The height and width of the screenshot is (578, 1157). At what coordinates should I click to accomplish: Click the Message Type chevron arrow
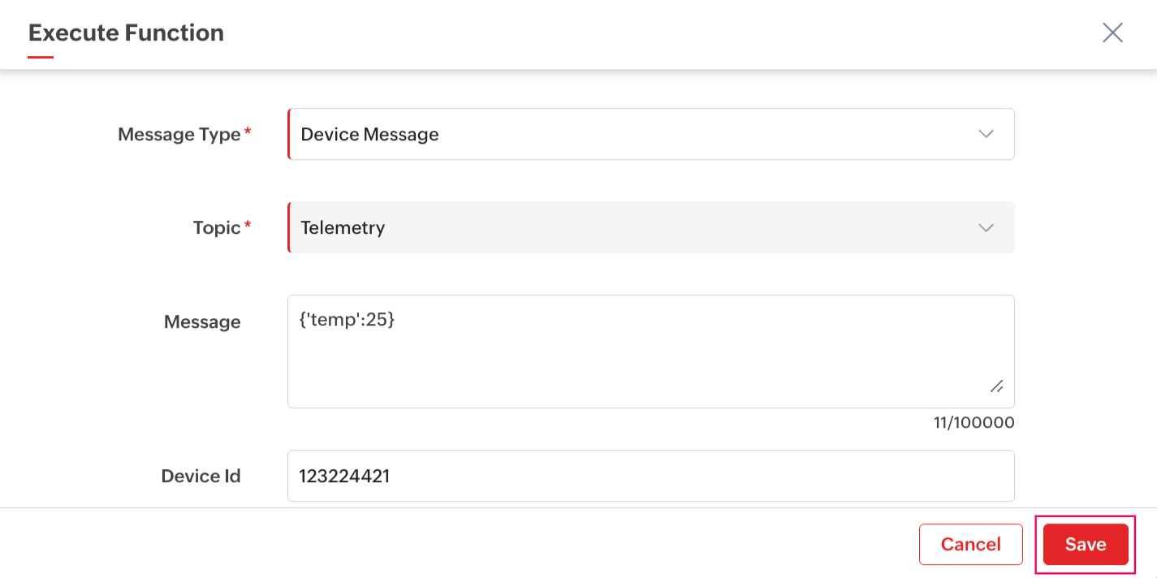[x=986, y=134]
